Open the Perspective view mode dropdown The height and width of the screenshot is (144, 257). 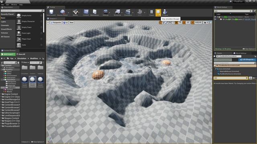pyautogui.click(x=56, y=22)
